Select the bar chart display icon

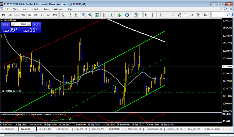pos(64,15)
